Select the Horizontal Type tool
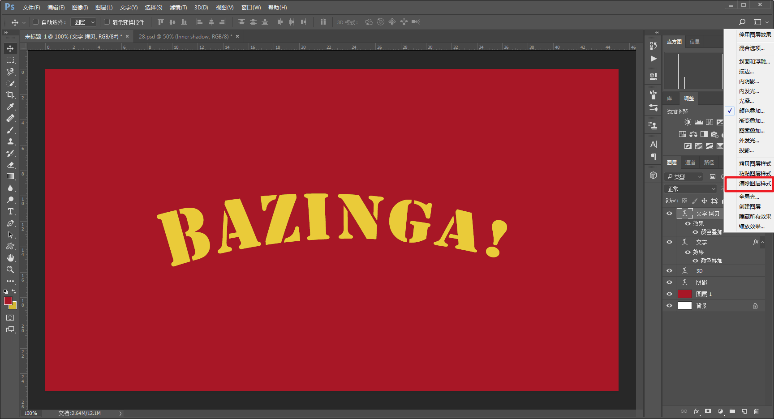The image size is (774, 419). pos(10,211)
